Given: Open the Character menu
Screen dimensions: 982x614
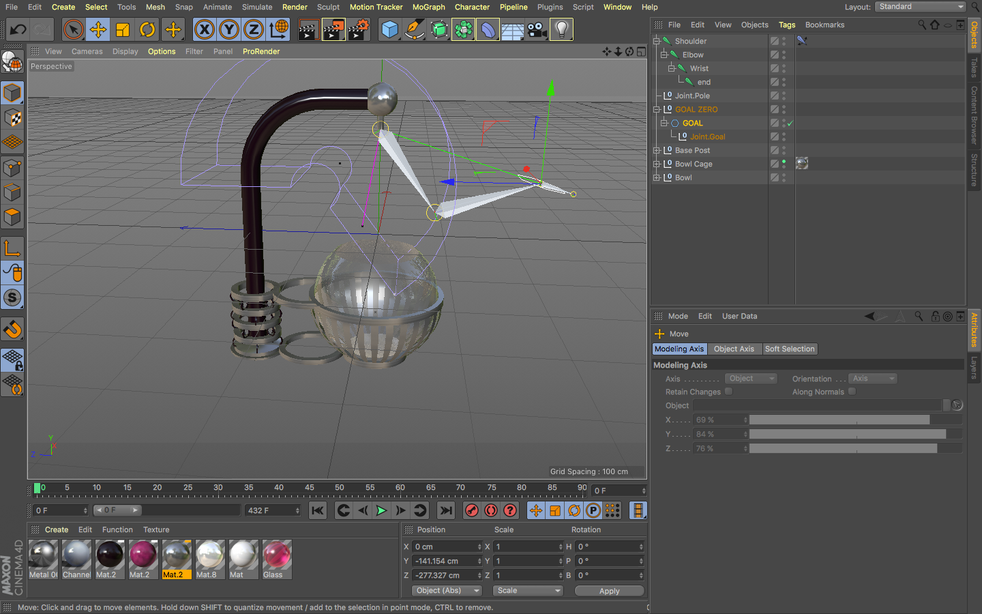Looking at the screenshot, I should (x=472, y=7).
